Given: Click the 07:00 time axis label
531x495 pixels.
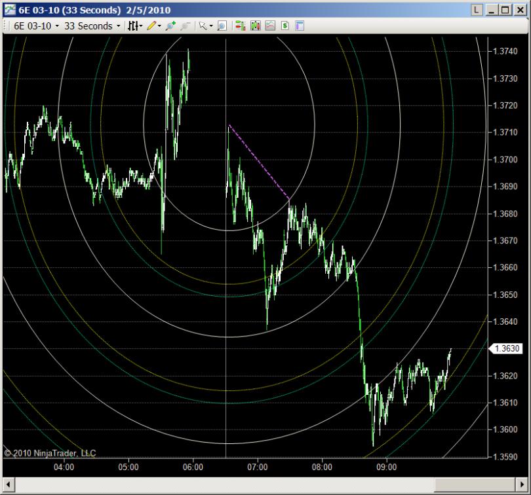Looking at the screenshot, I should (258, 467).
